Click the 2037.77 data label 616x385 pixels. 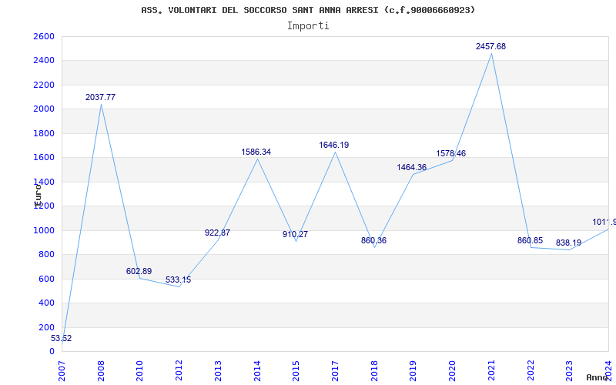coord(101,98)
